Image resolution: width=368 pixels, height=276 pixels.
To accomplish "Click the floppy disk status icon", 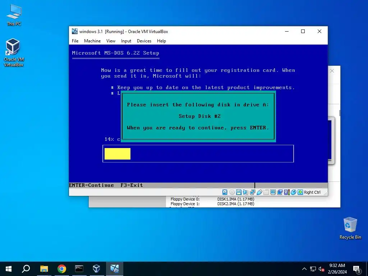I will coord(239,192).
